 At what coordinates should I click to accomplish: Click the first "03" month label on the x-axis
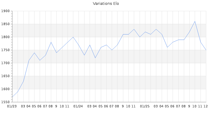[x=23, y=106]
